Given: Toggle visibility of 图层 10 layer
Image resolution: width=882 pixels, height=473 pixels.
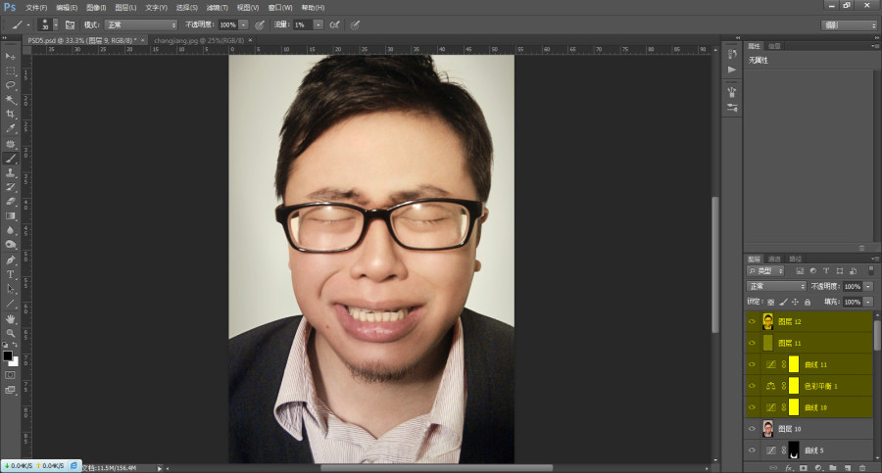Looking at the screenshot, I should (752, 429).
